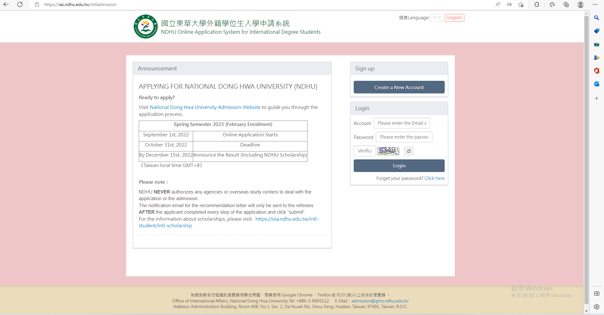
Task: Click the captcha verification image
Action: pos(388,151)
